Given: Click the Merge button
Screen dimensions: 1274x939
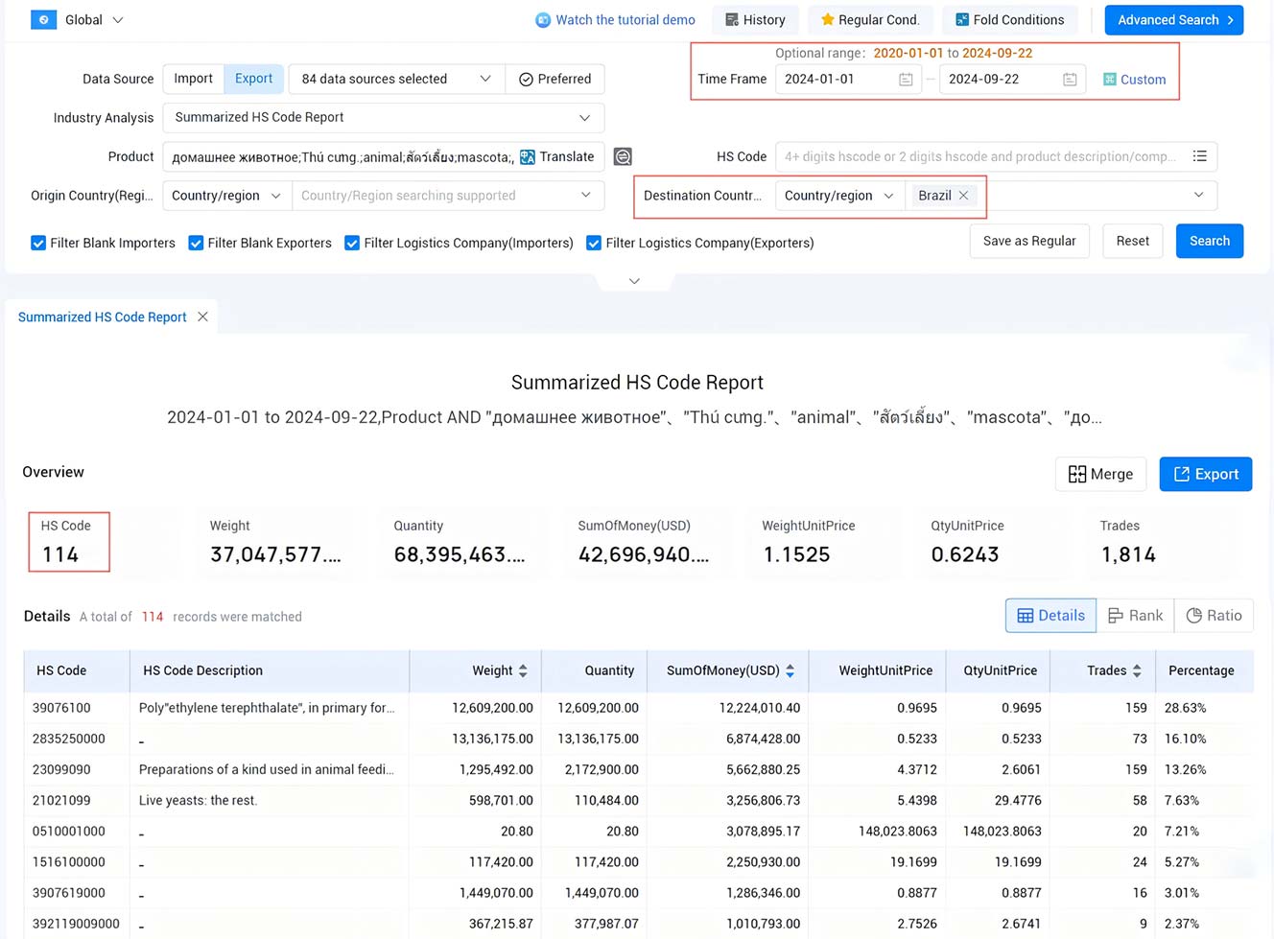Looking at the screenshot, I should (1100, 474).
